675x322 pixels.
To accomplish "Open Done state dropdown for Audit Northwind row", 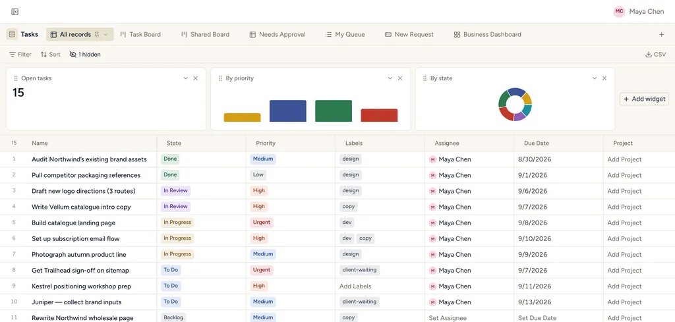I will pos(170,159).
